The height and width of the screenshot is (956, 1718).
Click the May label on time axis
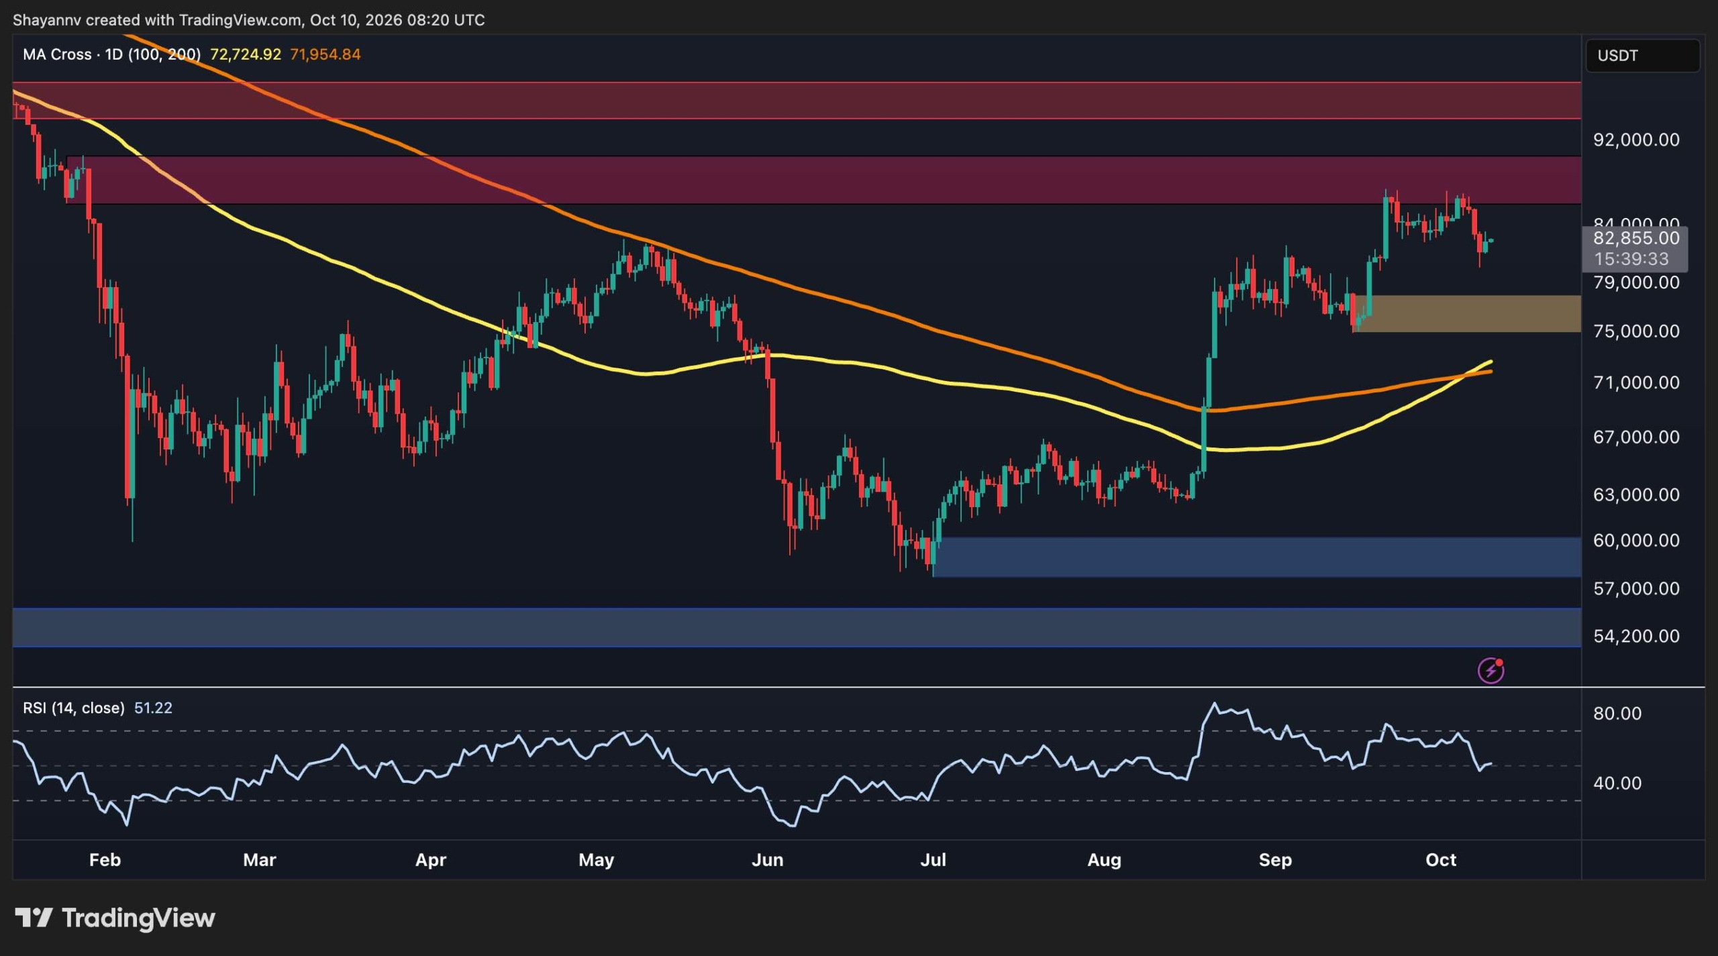[596, 860]
